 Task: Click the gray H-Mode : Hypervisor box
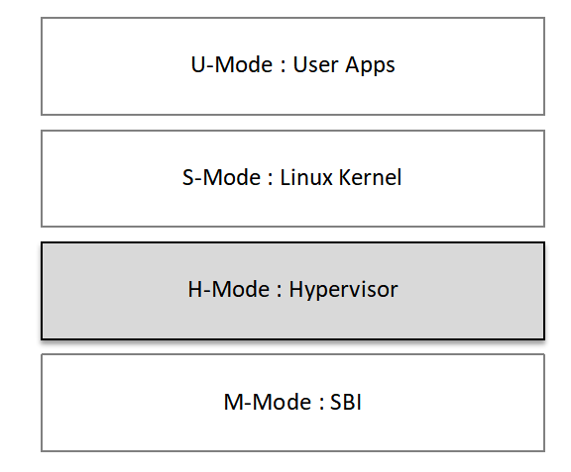[292, 291]
